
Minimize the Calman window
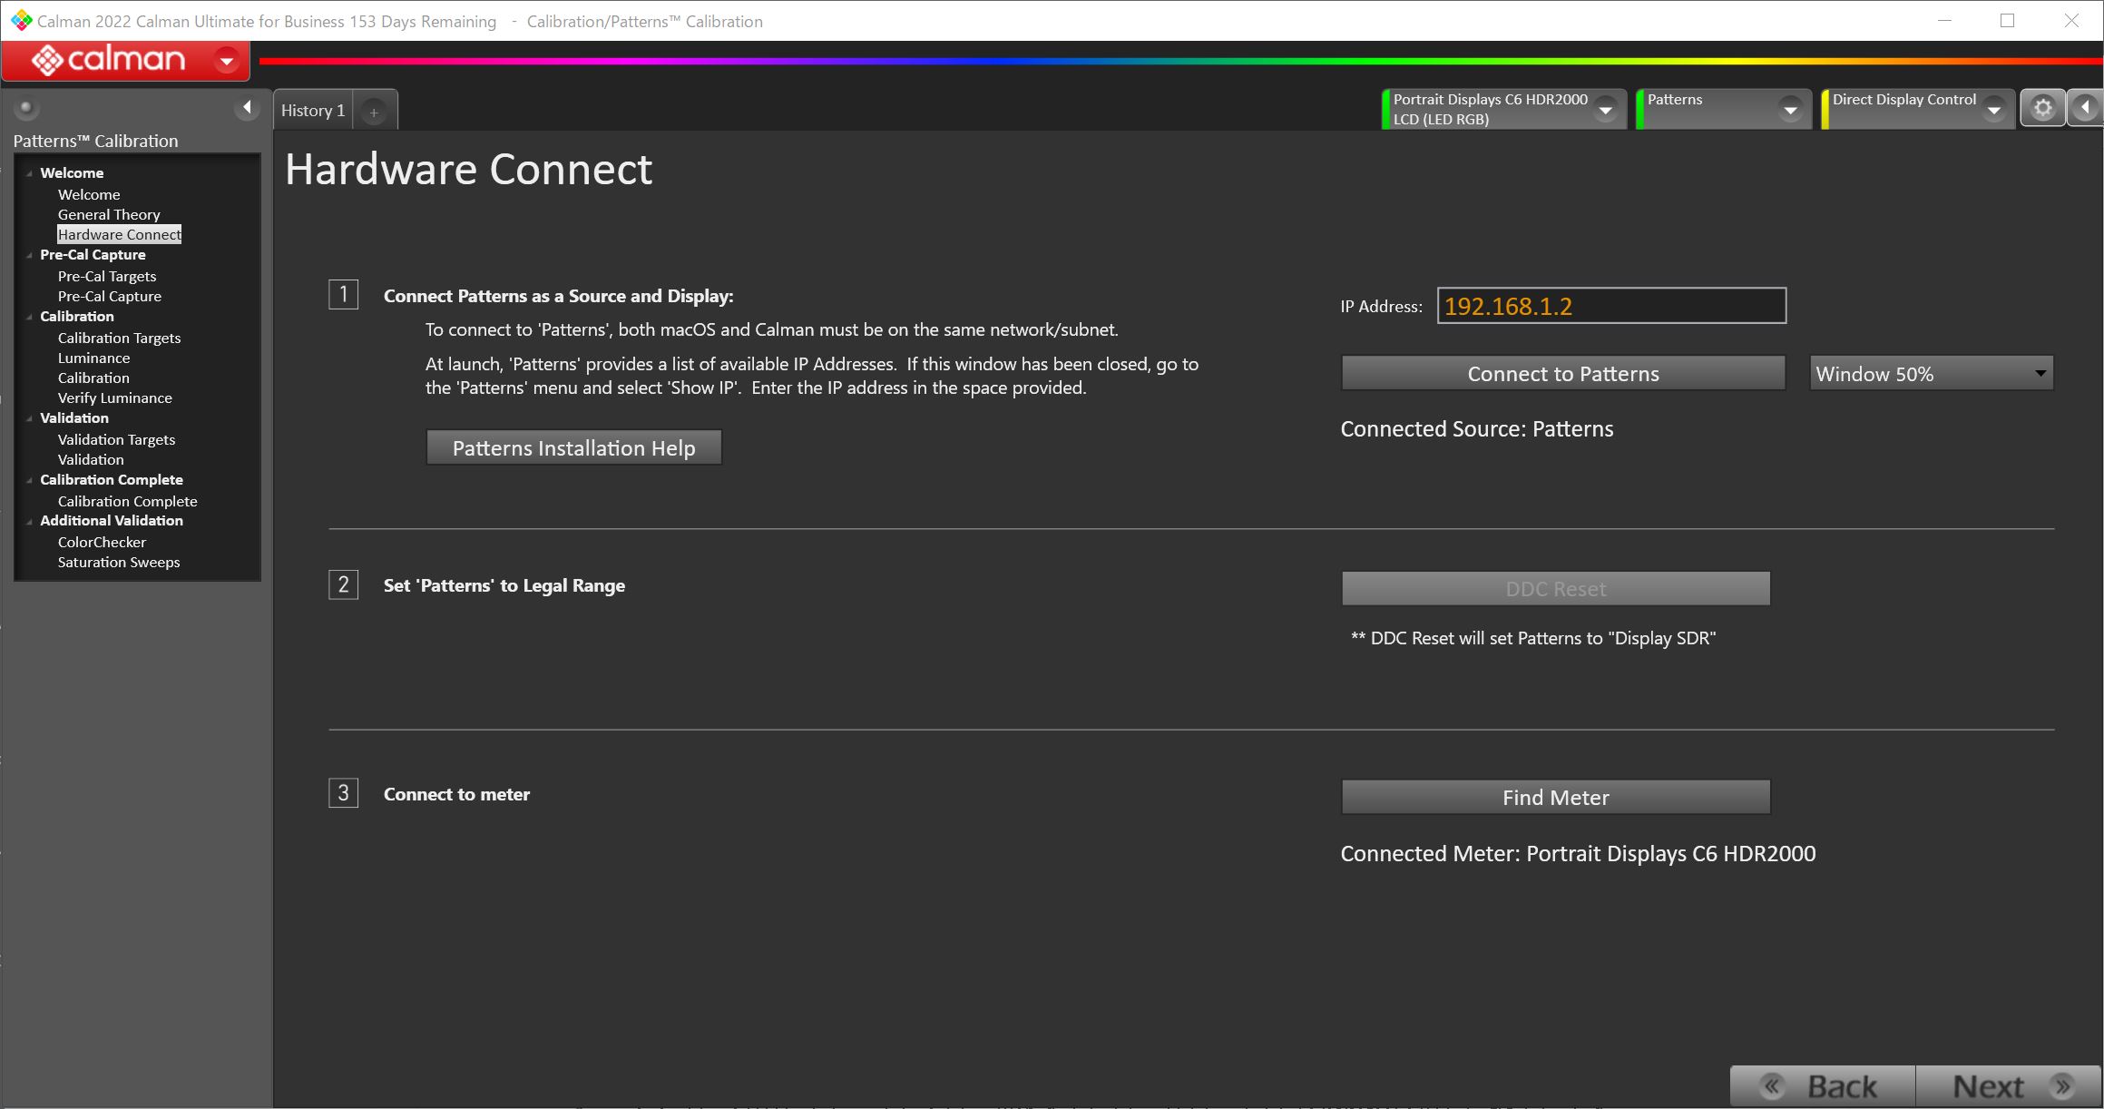click(x=1944, y=20)
